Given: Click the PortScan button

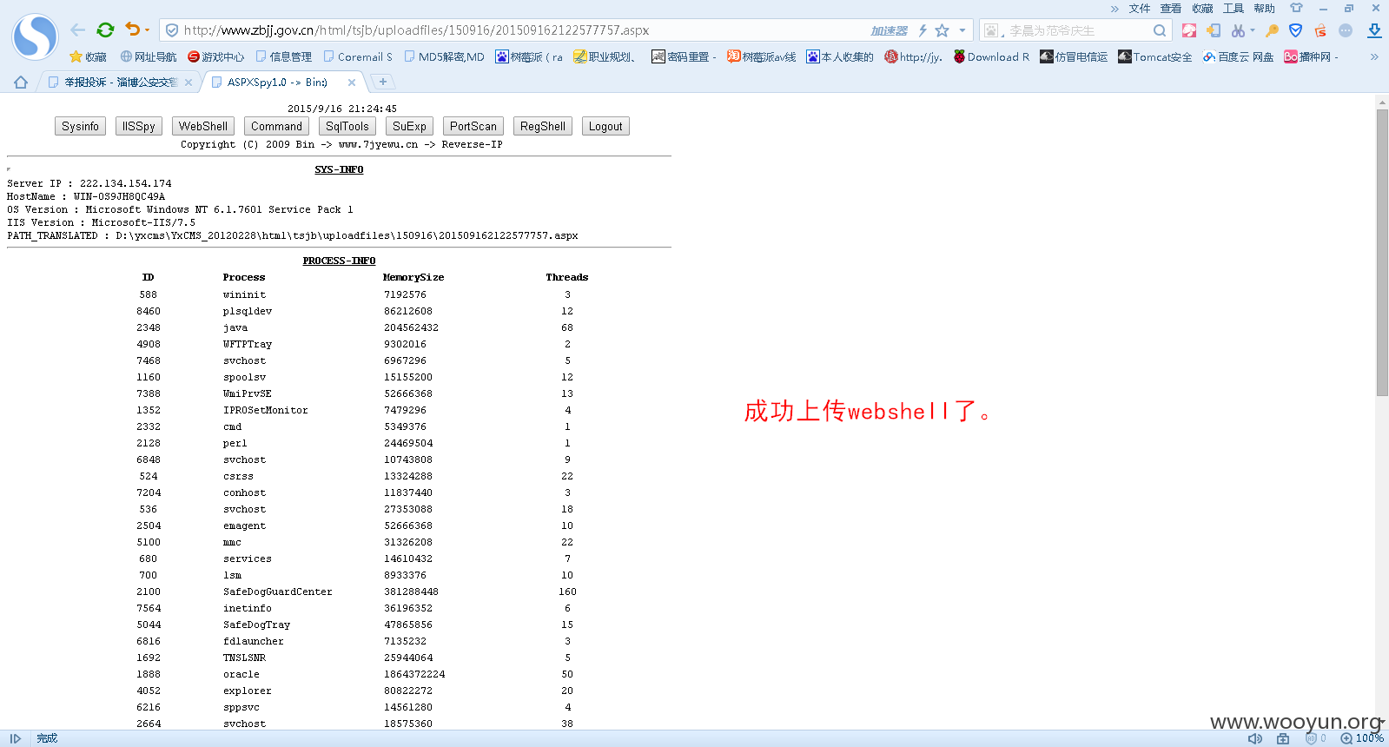Looking at the screenshot, I should click(473, 126).
